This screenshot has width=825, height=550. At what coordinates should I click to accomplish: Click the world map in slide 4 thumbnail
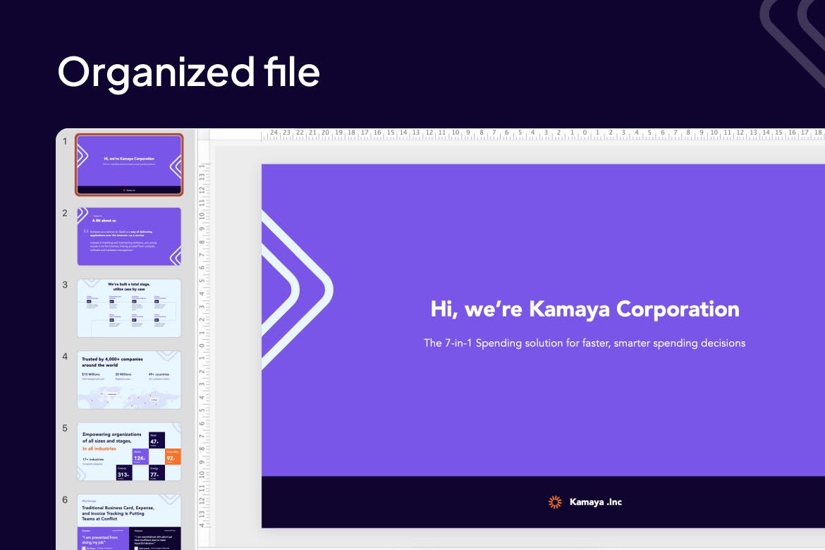point(129,398)
